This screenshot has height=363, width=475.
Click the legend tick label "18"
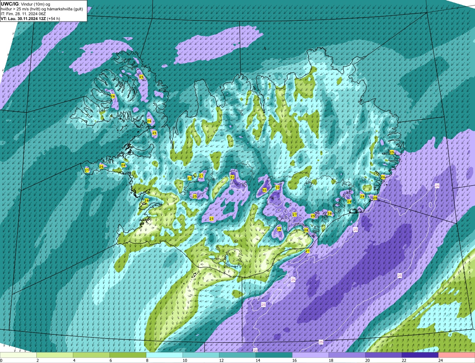coord(331,360)
